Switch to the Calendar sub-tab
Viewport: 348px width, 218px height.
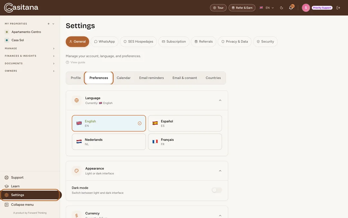[x=124, y=78]
